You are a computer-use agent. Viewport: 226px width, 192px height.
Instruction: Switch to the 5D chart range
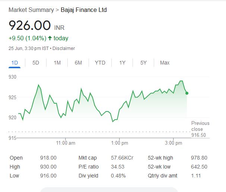pos(36,63)
